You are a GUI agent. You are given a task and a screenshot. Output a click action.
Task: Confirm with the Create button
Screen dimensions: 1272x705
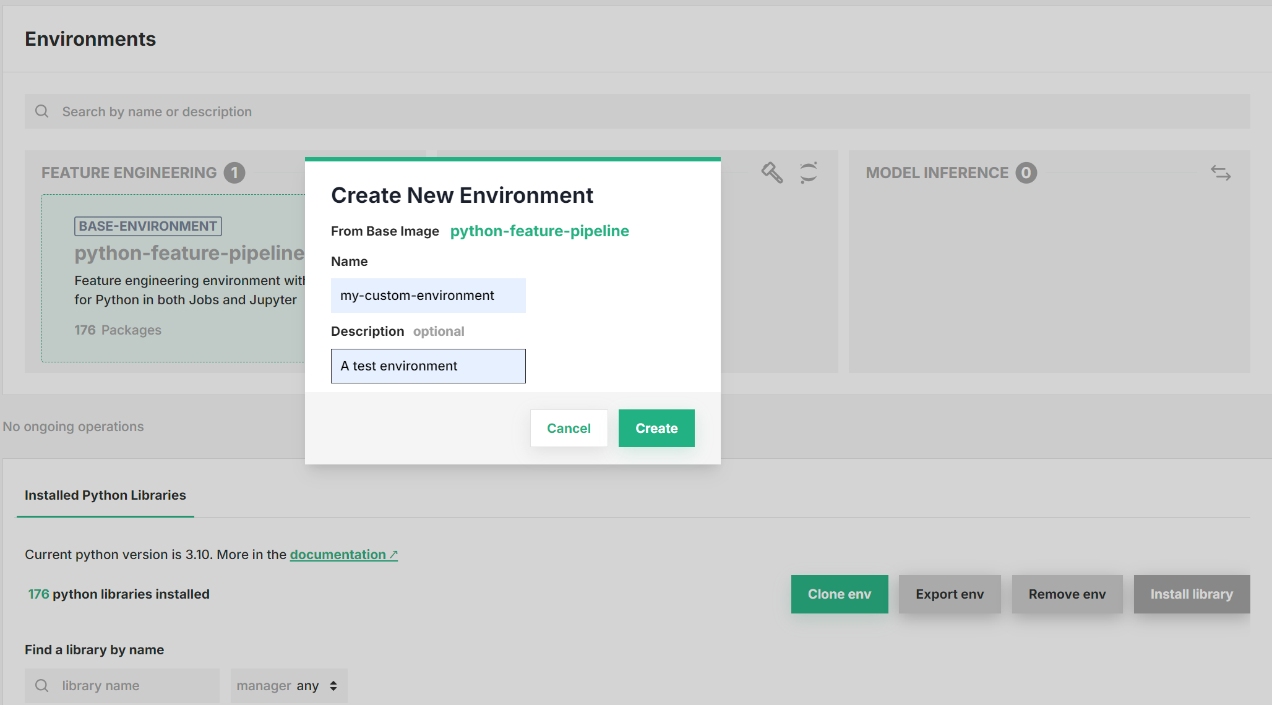656,428
